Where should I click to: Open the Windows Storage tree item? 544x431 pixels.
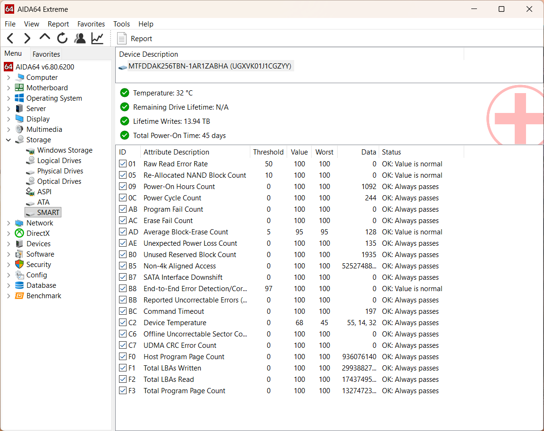pos(65,150)
